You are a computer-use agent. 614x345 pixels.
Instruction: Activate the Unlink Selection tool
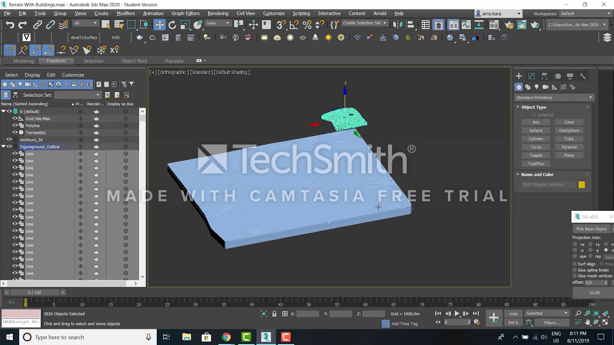point(50,25)
